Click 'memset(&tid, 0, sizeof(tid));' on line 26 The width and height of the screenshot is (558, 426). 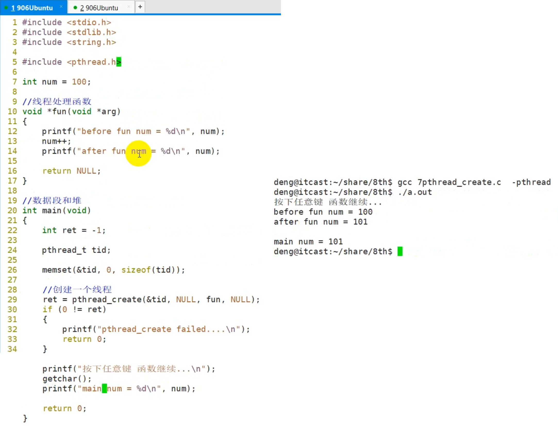(x=113, y=270)
